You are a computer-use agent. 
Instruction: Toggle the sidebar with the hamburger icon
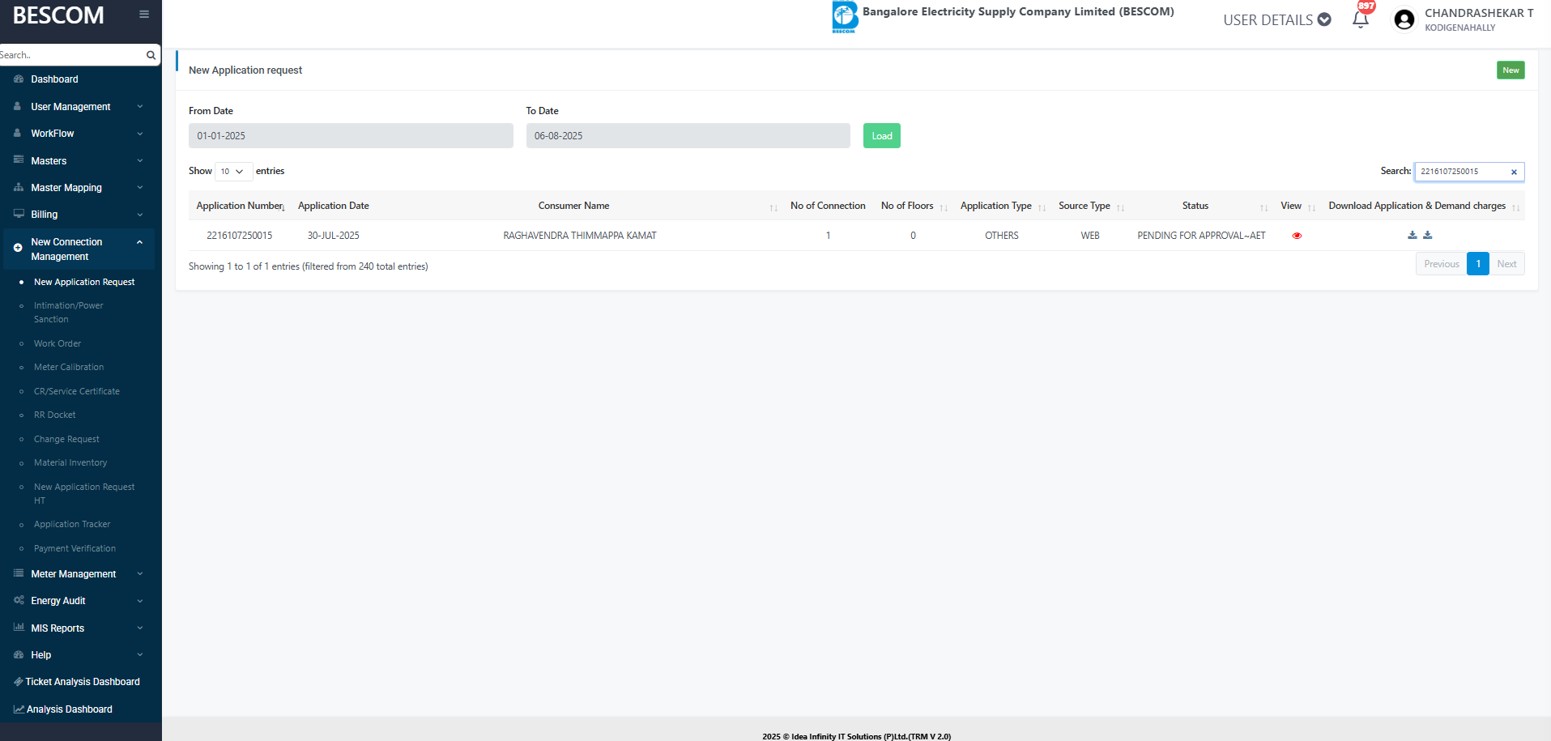[x=144, y=14]
